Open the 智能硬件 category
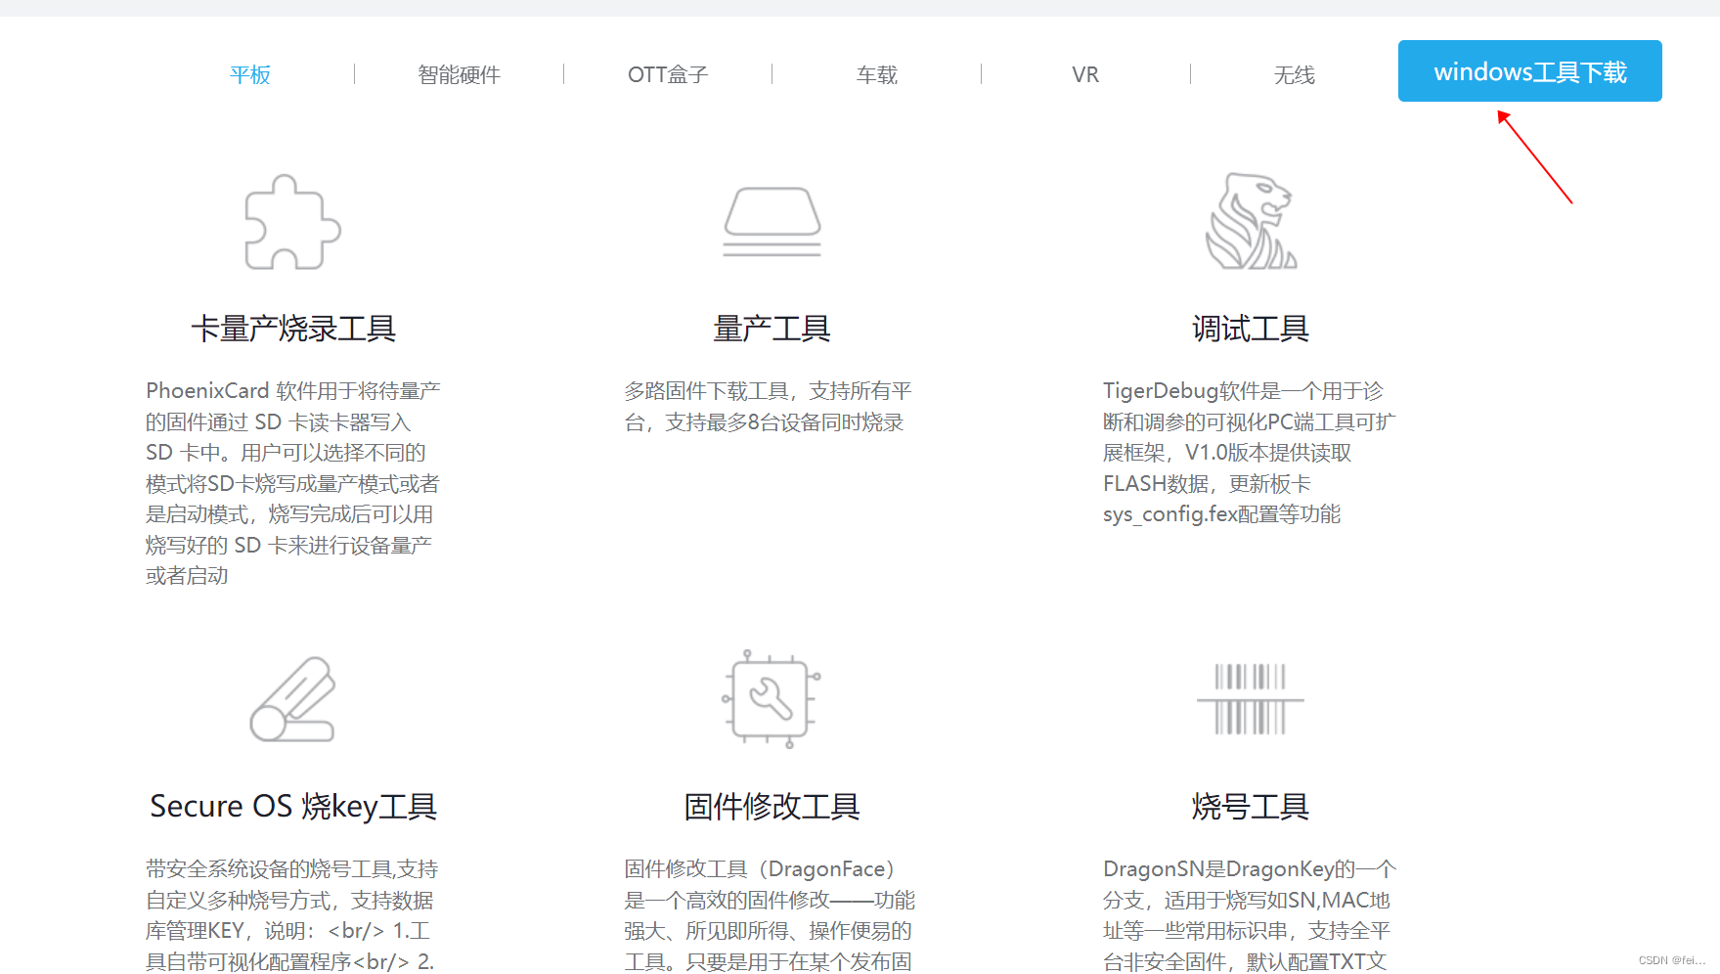 coord(459,74)
